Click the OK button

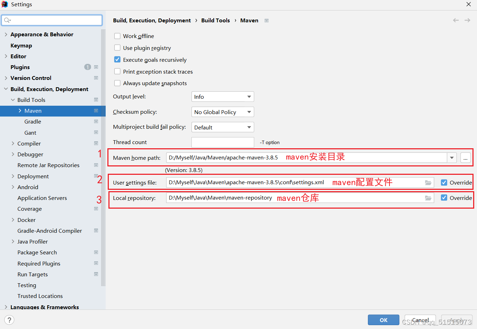(x=384, y=320)
